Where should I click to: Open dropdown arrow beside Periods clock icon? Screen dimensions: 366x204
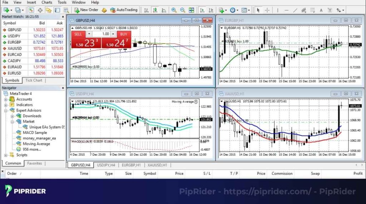(x=237, y=10)
